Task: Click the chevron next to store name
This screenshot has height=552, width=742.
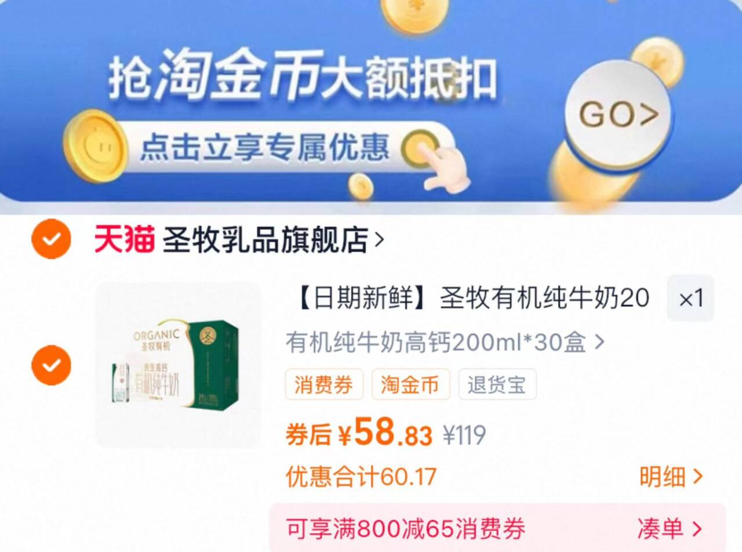Action: tap(379, 239)
